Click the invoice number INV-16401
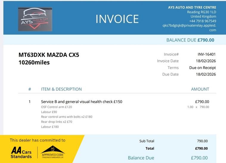This screenshot has width=226, height=163. coord(206,54)
